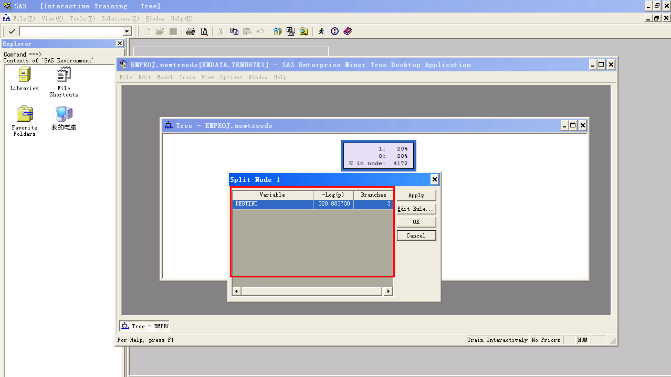Open the Enterprise Miner Train menu

pos(187,77)
